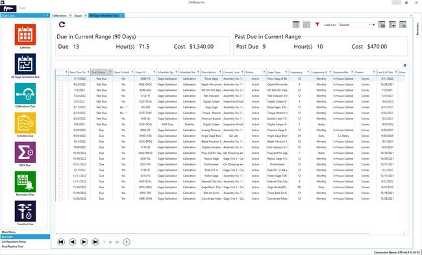Click the second grid layout icon left of the funnel

coord(306,25)
